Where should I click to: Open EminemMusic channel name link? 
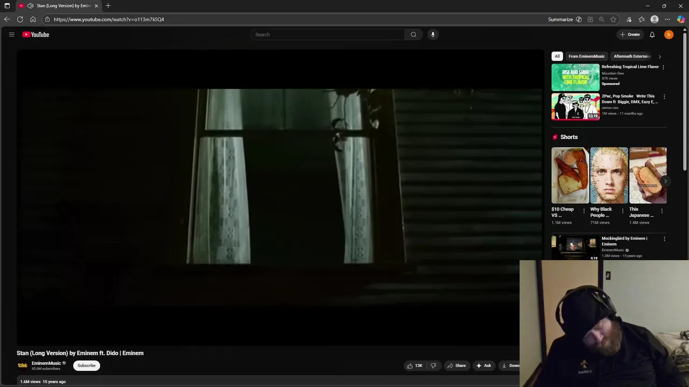click(x=46, y=363)
